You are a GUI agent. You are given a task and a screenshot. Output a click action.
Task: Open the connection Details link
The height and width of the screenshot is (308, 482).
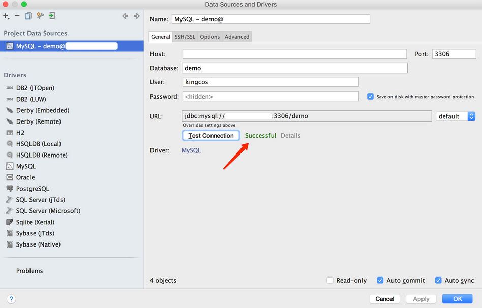290,136
